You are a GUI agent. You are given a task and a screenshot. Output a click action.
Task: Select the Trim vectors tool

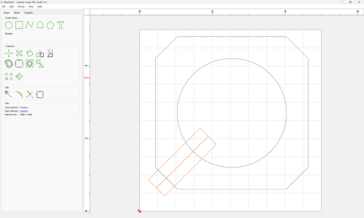click(30, 95)
